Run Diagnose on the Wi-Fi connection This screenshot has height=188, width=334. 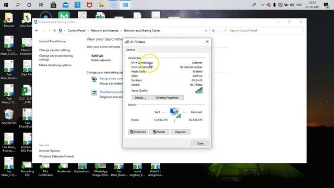coord(180,132)
